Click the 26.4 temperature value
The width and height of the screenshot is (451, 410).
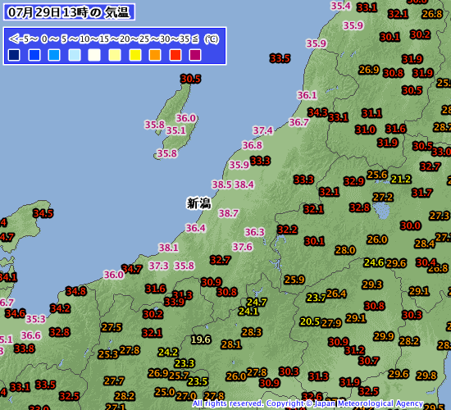click(336, 294)
